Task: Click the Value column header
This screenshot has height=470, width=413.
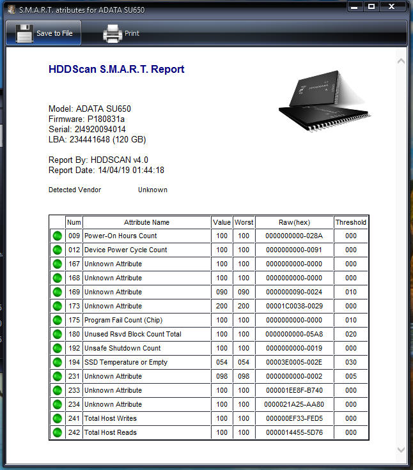Action: pyautogui.click(x=222, y=222)
